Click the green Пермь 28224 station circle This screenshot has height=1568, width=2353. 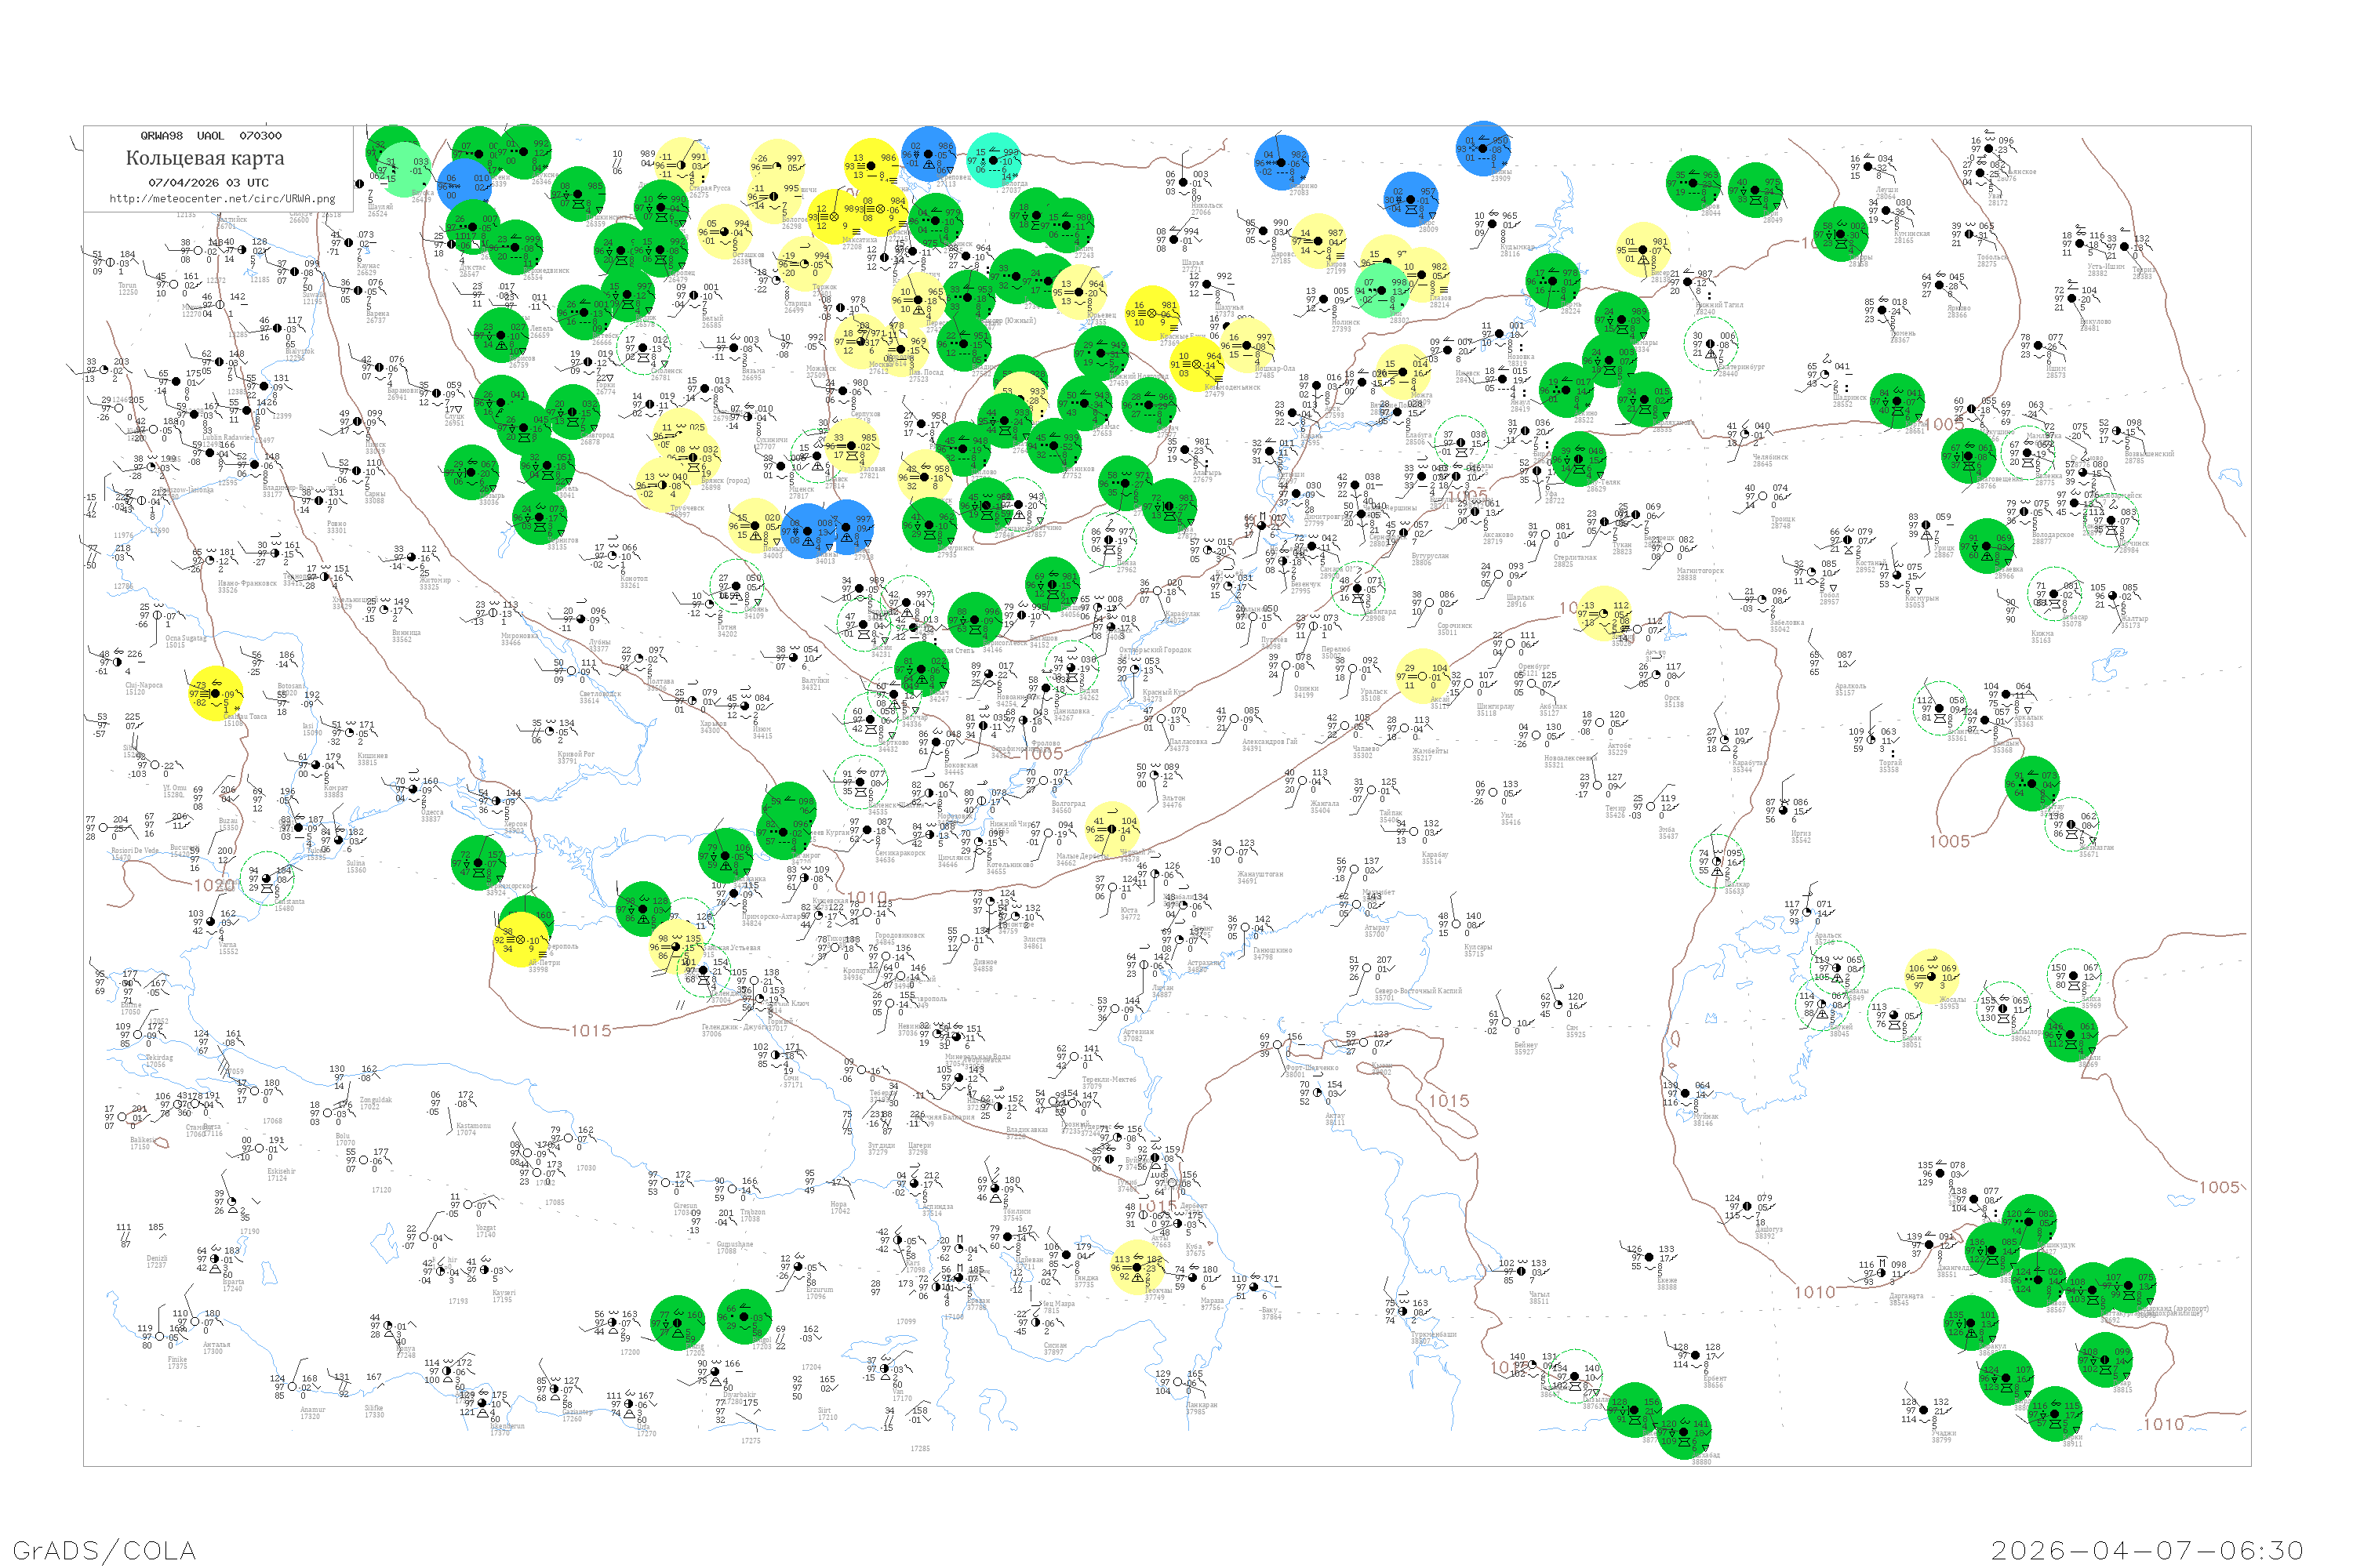(x=1553, y=281)
